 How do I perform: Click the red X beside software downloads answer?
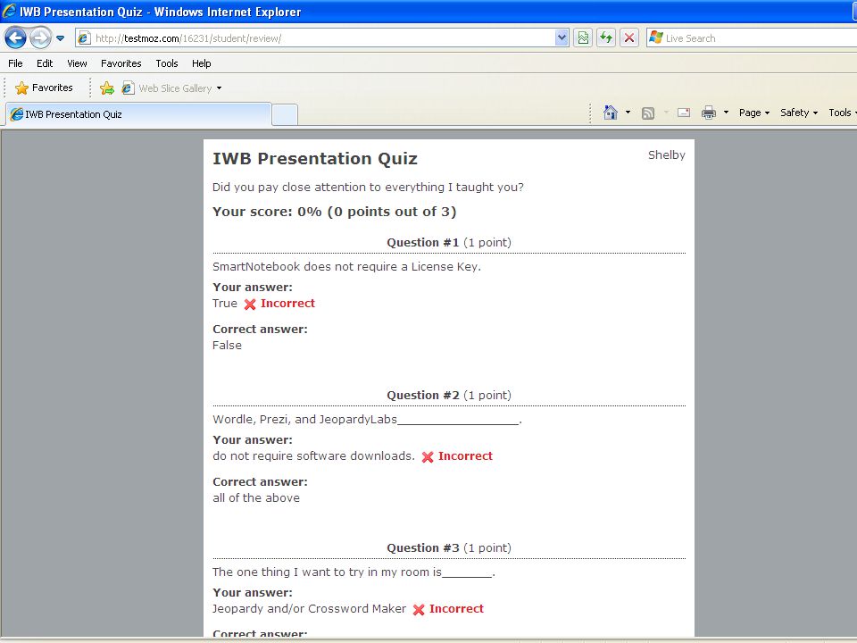coord(428,456)
